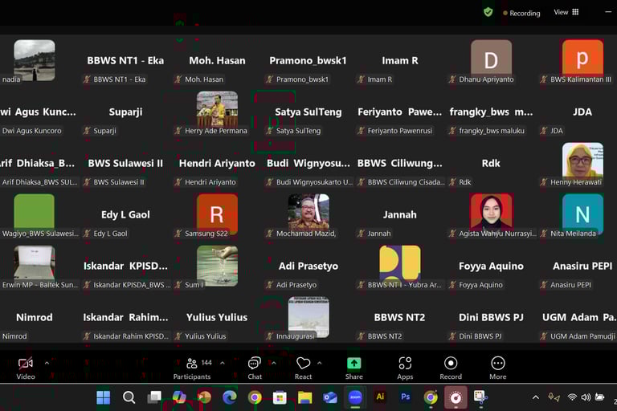Launch Copilot from the taskbar
Viewport: 617px width, 411px height.
coord(179,397)
